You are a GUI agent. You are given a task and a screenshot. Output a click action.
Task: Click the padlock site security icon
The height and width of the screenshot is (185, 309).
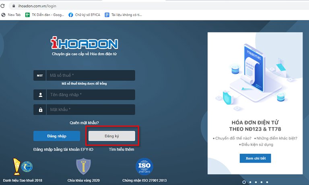[x=14, y=6]
